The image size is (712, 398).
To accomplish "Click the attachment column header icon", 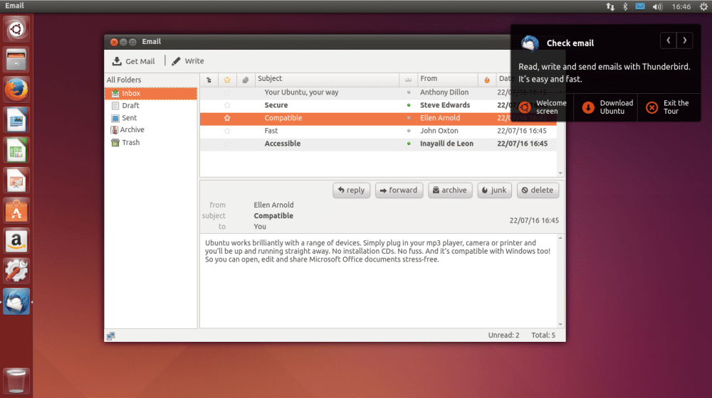I will click(245, 80).
